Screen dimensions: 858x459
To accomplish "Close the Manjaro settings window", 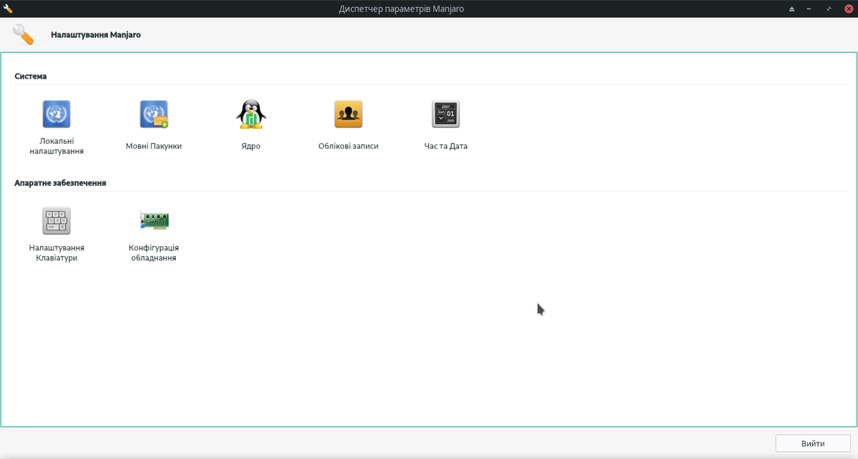I will click(x=849, y=9).
